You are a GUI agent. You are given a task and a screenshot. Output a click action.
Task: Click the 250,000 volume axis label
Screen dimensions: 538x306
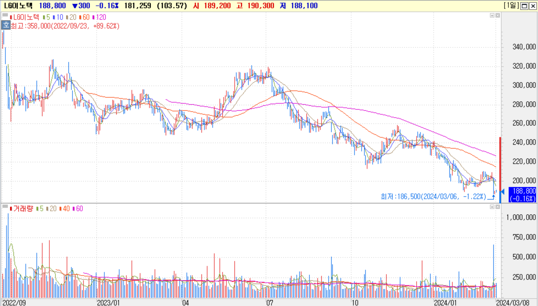coord(524,277)
